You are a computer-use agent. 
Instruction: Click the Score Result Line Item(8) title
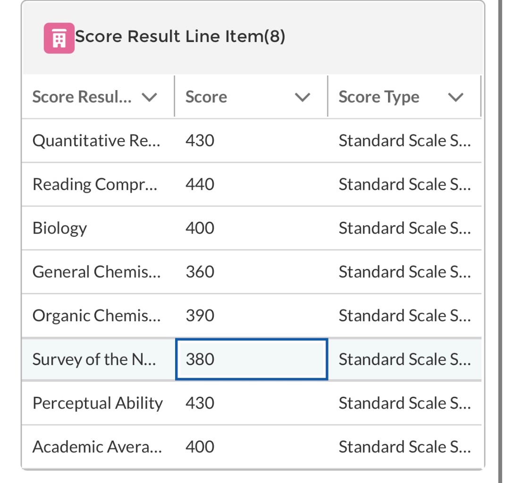[x=180, y=36]
